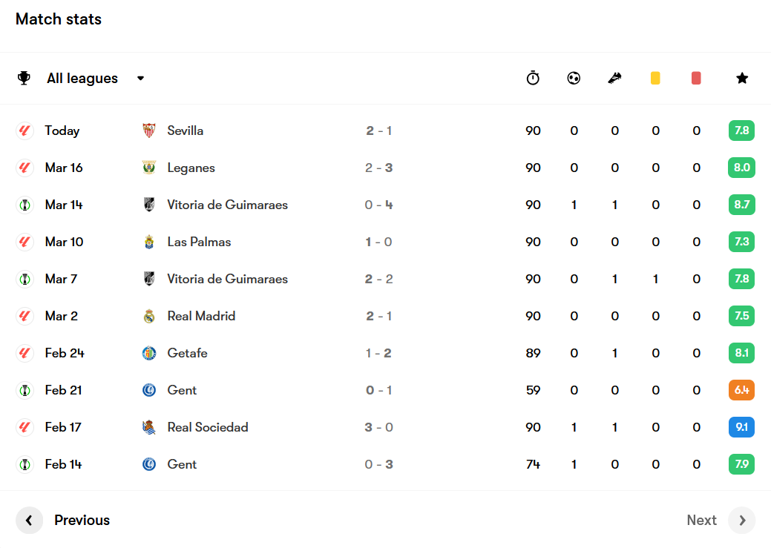Select the 9.1 rating badge

[741, 427]
